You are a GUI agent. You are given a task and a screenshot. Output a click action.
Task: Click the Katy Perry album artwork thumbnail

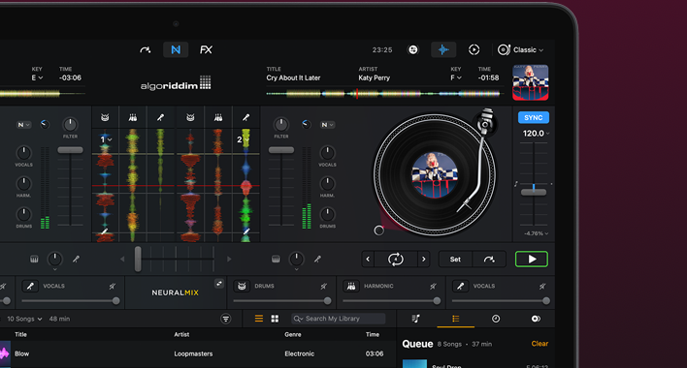coord(530,82)
